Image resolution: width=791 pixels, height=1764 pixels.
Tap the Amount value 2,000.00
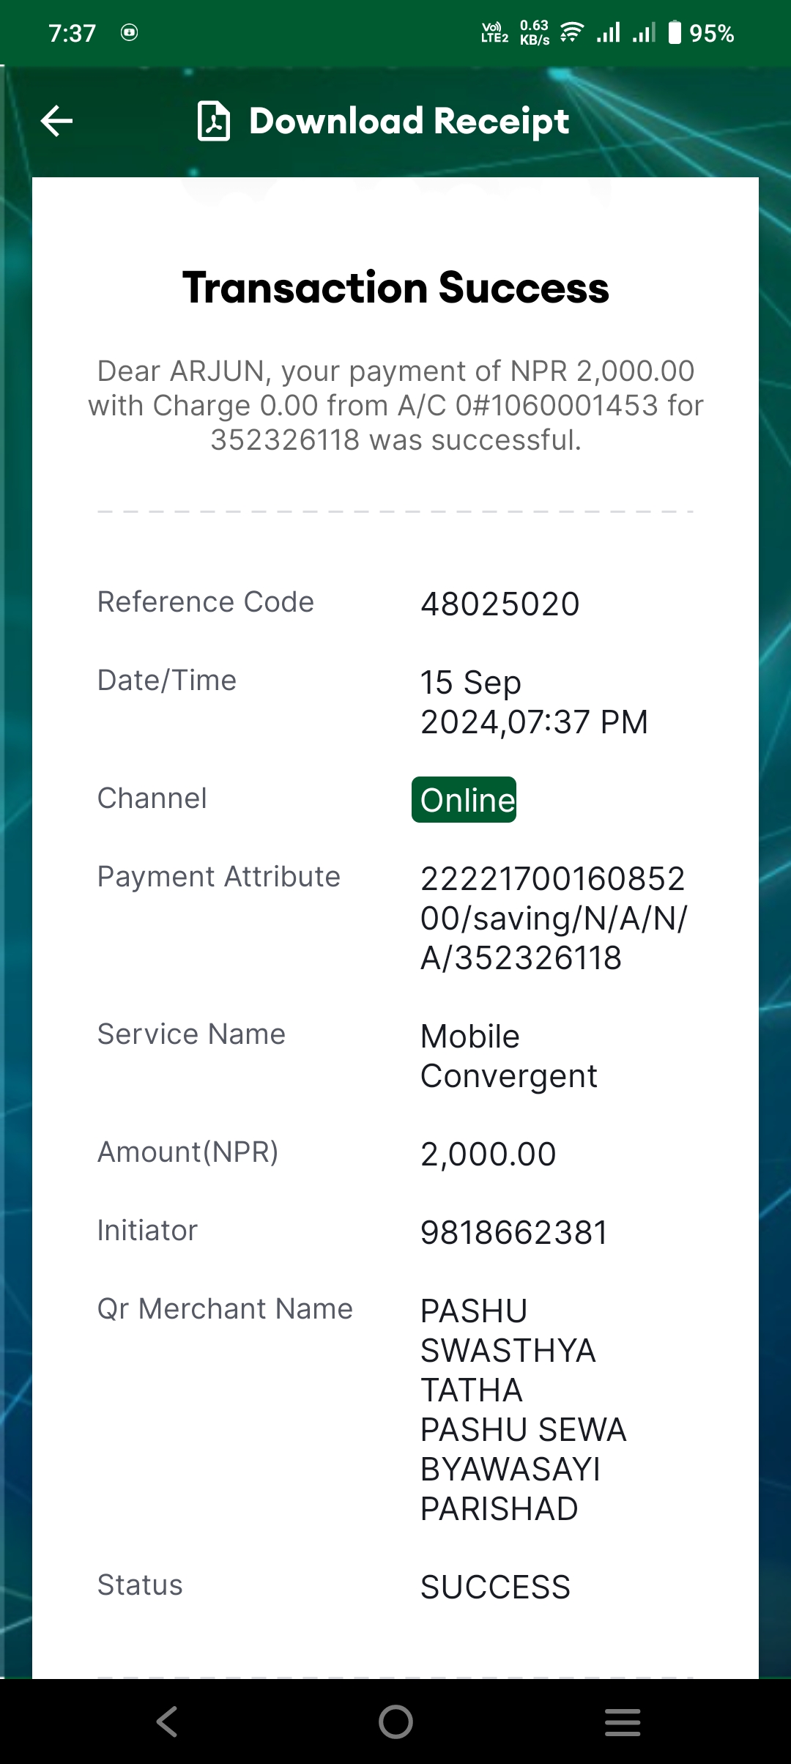(489, 1154)
